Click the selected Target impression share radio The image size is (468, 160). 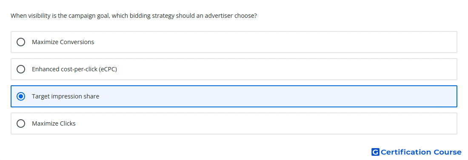[21, 96]
